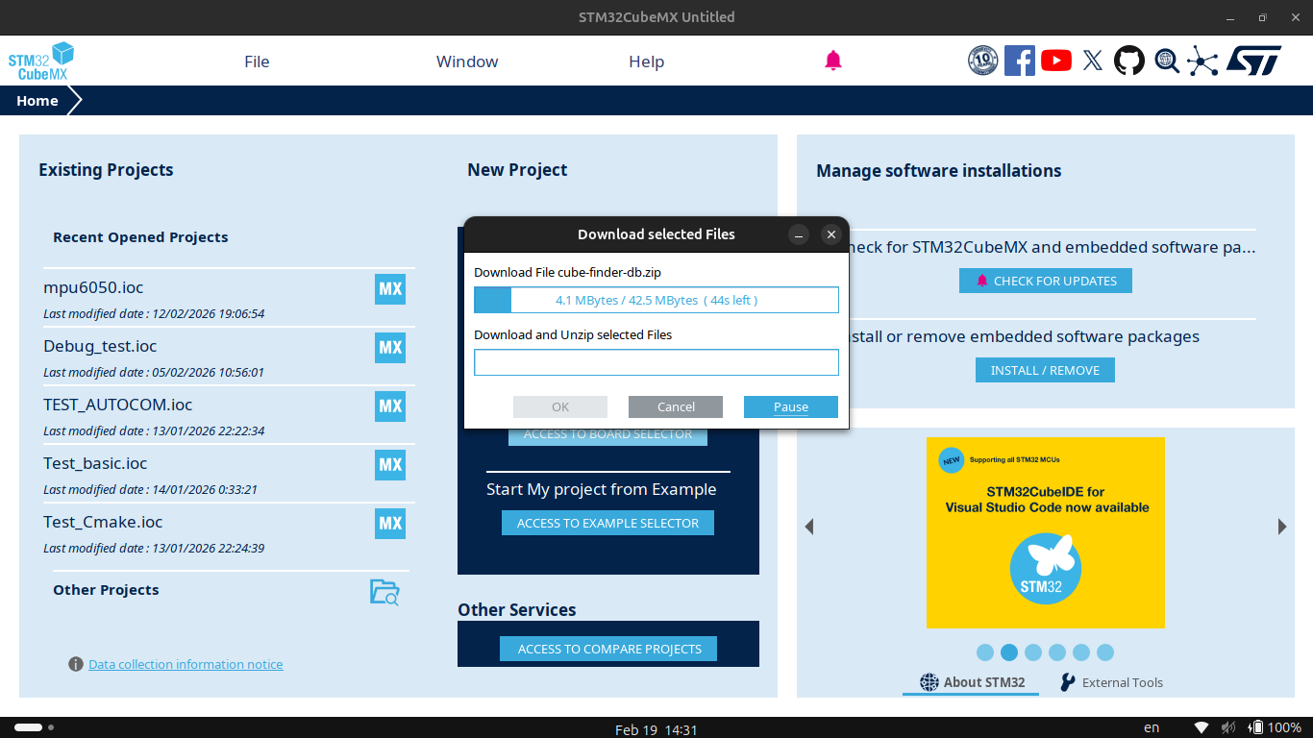Click MX icon for Test_basic.ioc

click(390, 465)
